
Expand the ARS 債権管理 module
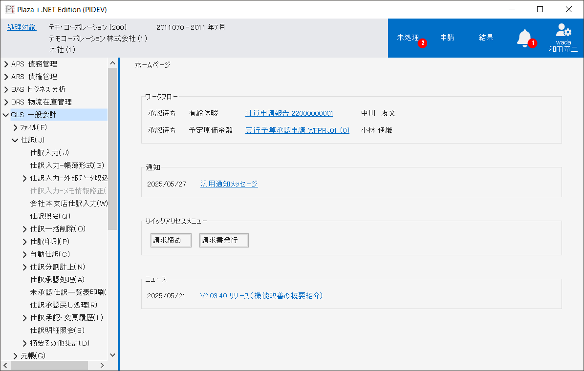point(6,77)
